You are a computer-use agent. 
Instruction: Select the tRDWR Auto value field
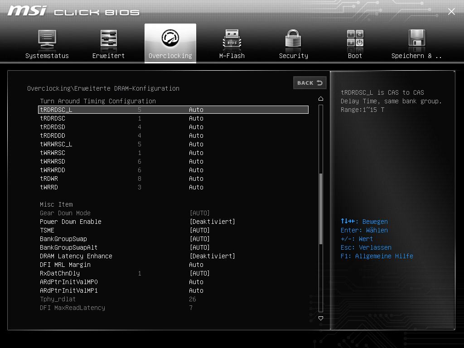pyautogui.click(x=196, y=179)
